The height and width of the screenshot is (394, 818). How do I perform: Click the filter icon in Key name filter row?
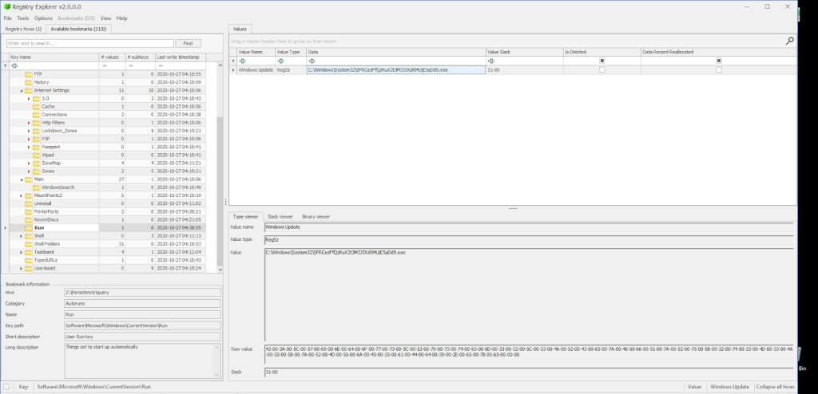tap(6, 66)
